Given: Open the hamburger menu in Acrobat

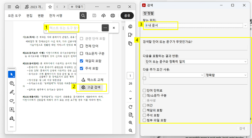Looking at the screenshot, I should [x=9, y=7].
